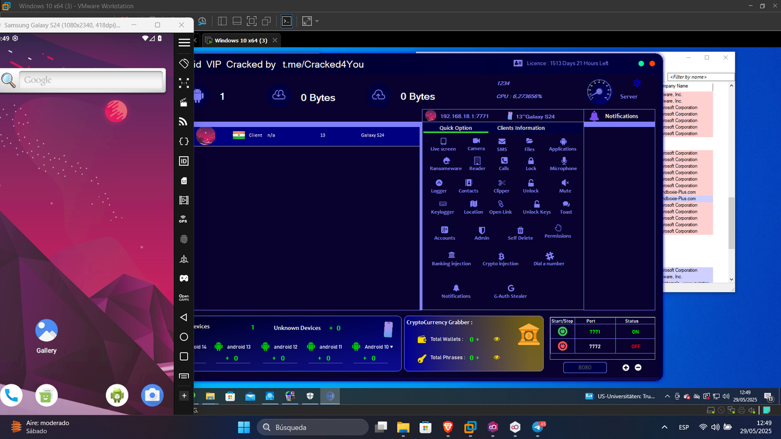The image size is (781, 439).
Task: Open the emulator hamburger menu
Action: pos(184,43)
